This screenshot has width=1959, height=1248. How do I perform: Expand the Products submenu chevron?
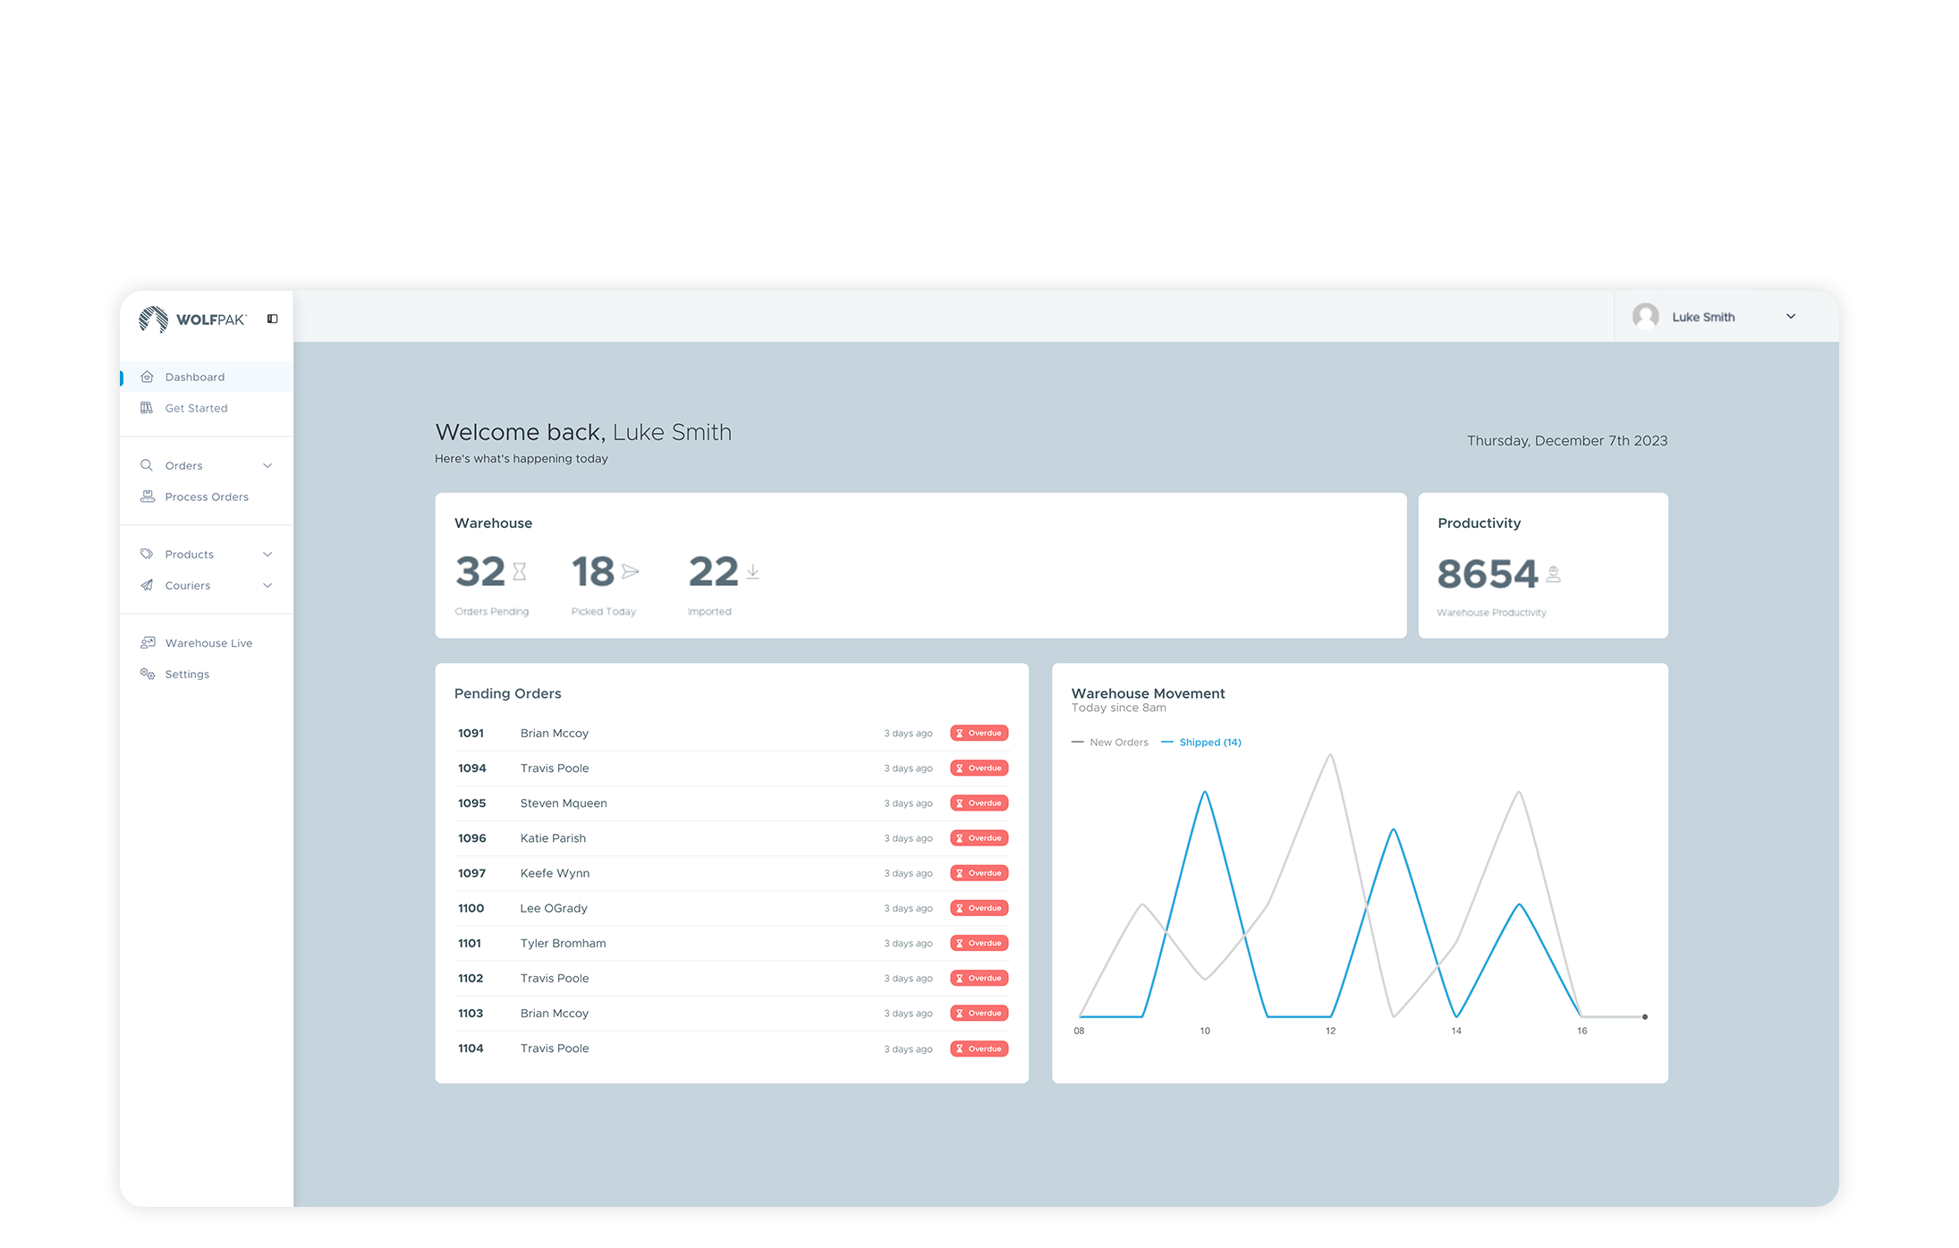[267, 555]
